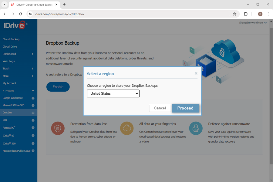Open browser extensions puzzle icon
This screenshot has height=182, width=273.
click(246, 14)
